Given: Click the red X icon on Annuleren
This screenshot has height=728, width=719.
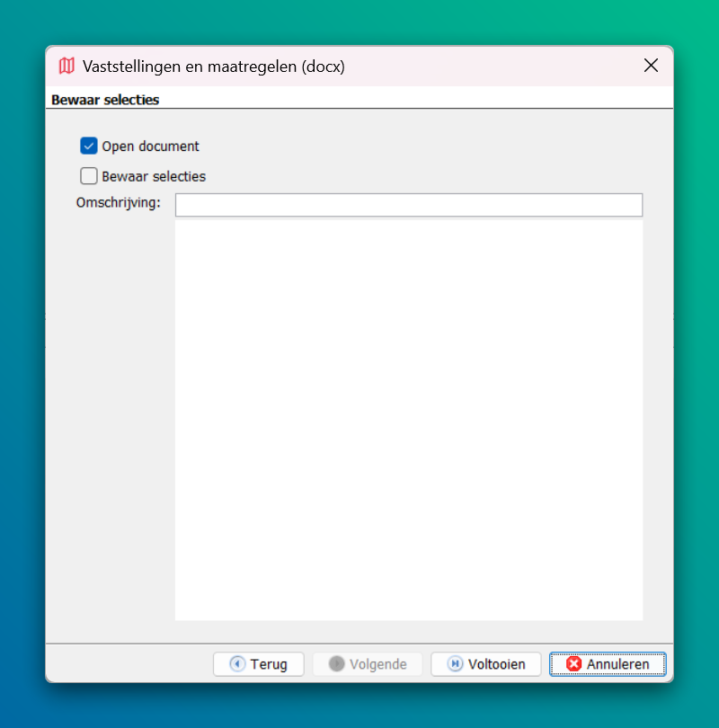Looking at the screenshot, I should click(573, 664).
